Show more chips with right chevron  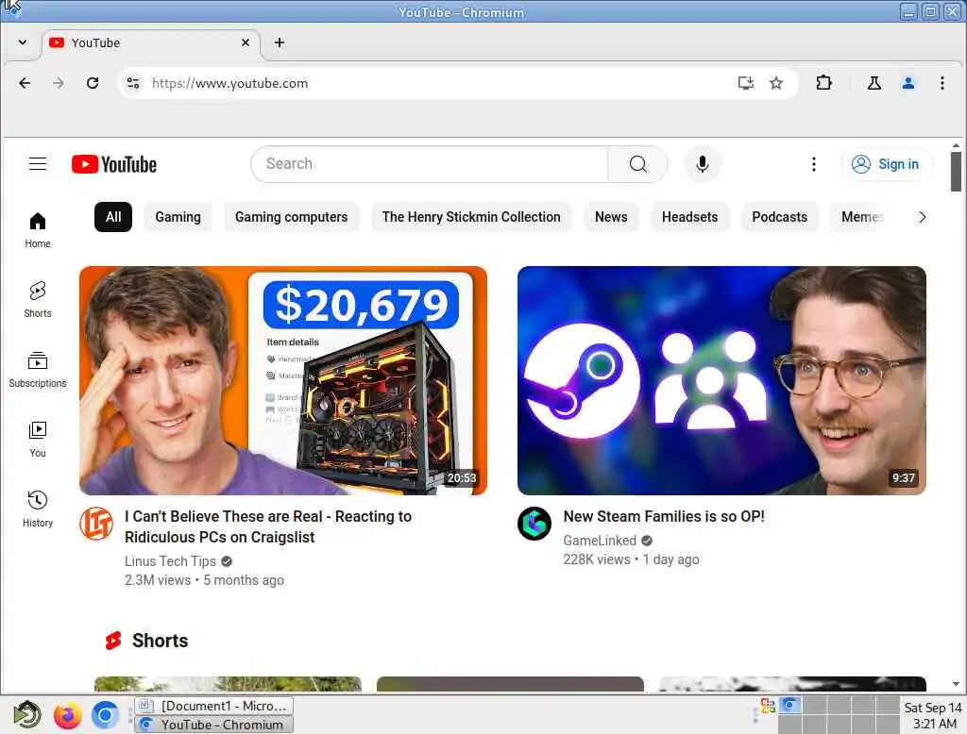click(x=922, y=217)
